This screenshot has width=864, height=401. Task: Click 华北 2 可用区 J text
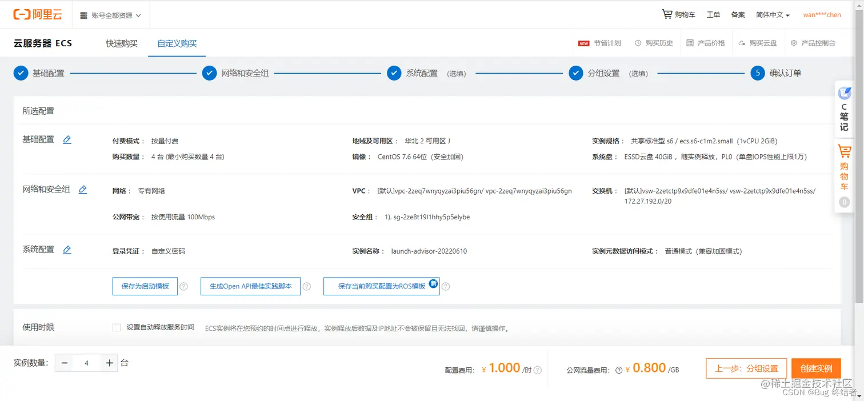[427, 141]
